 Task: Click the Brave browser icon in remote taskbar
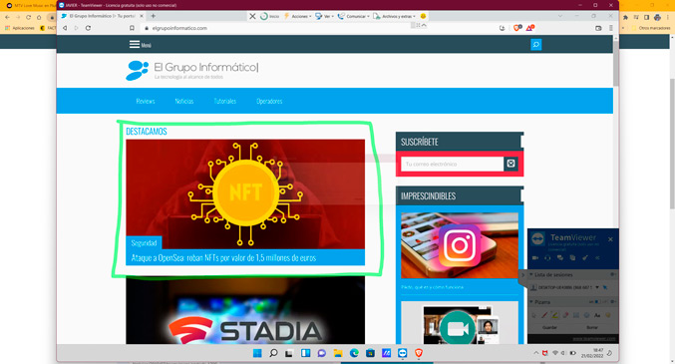point(419,353)
